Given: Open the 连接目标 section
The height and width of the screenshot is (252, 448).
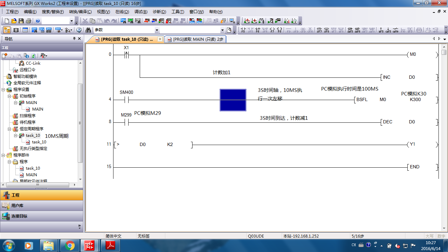Looking at the screenshot, I should coord(20,216).
